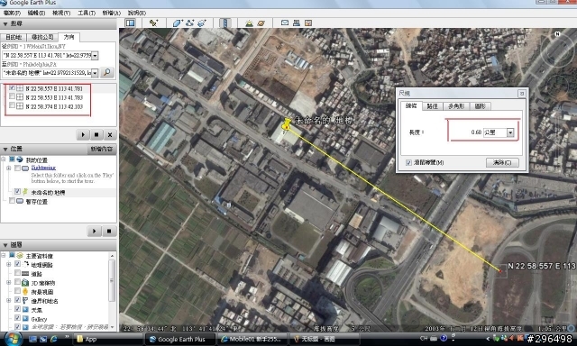This screenshot has width=577, height=346.
Task: Open the Sightseeing link in Places
Action: click(x=43, y=168)
